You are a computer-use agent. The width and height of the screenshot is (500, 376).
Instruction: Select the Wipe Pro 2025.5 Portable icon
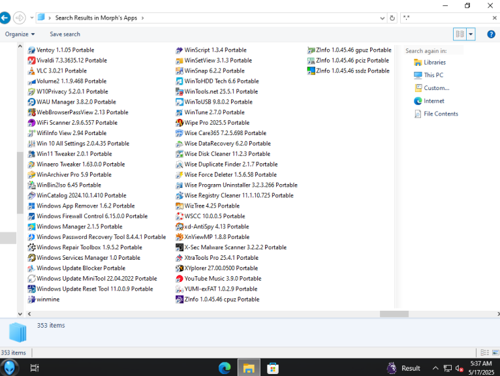pos(180,123)
